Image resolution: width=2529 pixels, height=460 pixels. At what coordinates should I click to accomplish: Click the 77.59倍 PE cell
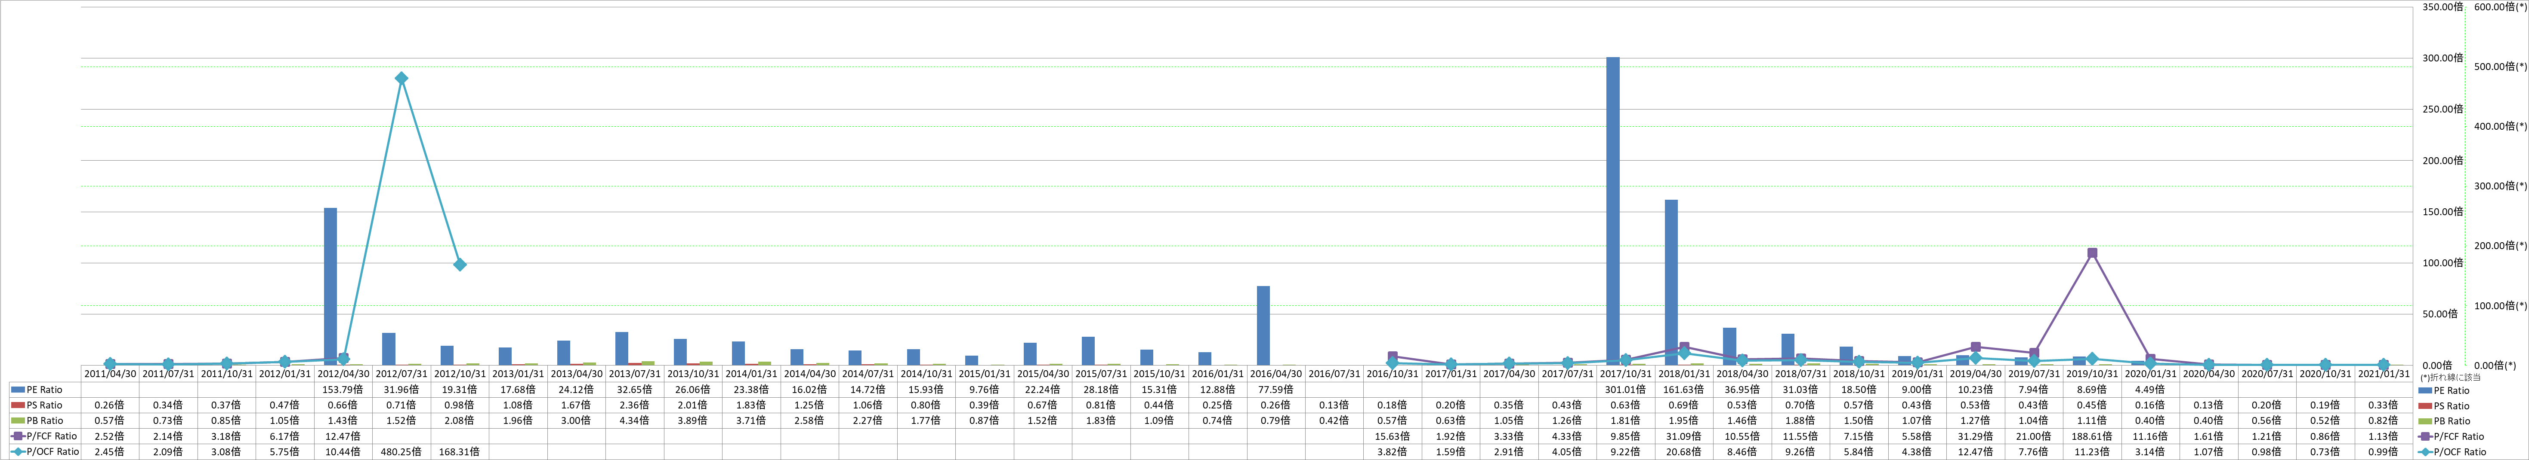1276,390
